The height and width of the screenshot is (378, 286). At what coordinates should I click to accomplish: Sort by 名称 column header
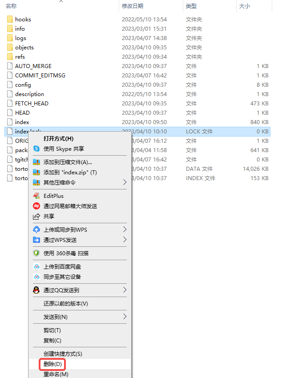coord(11,6)
